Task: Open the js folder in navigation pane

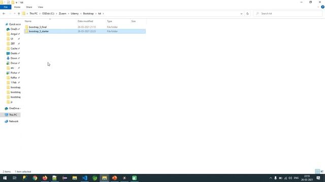Action: (10, 102)
